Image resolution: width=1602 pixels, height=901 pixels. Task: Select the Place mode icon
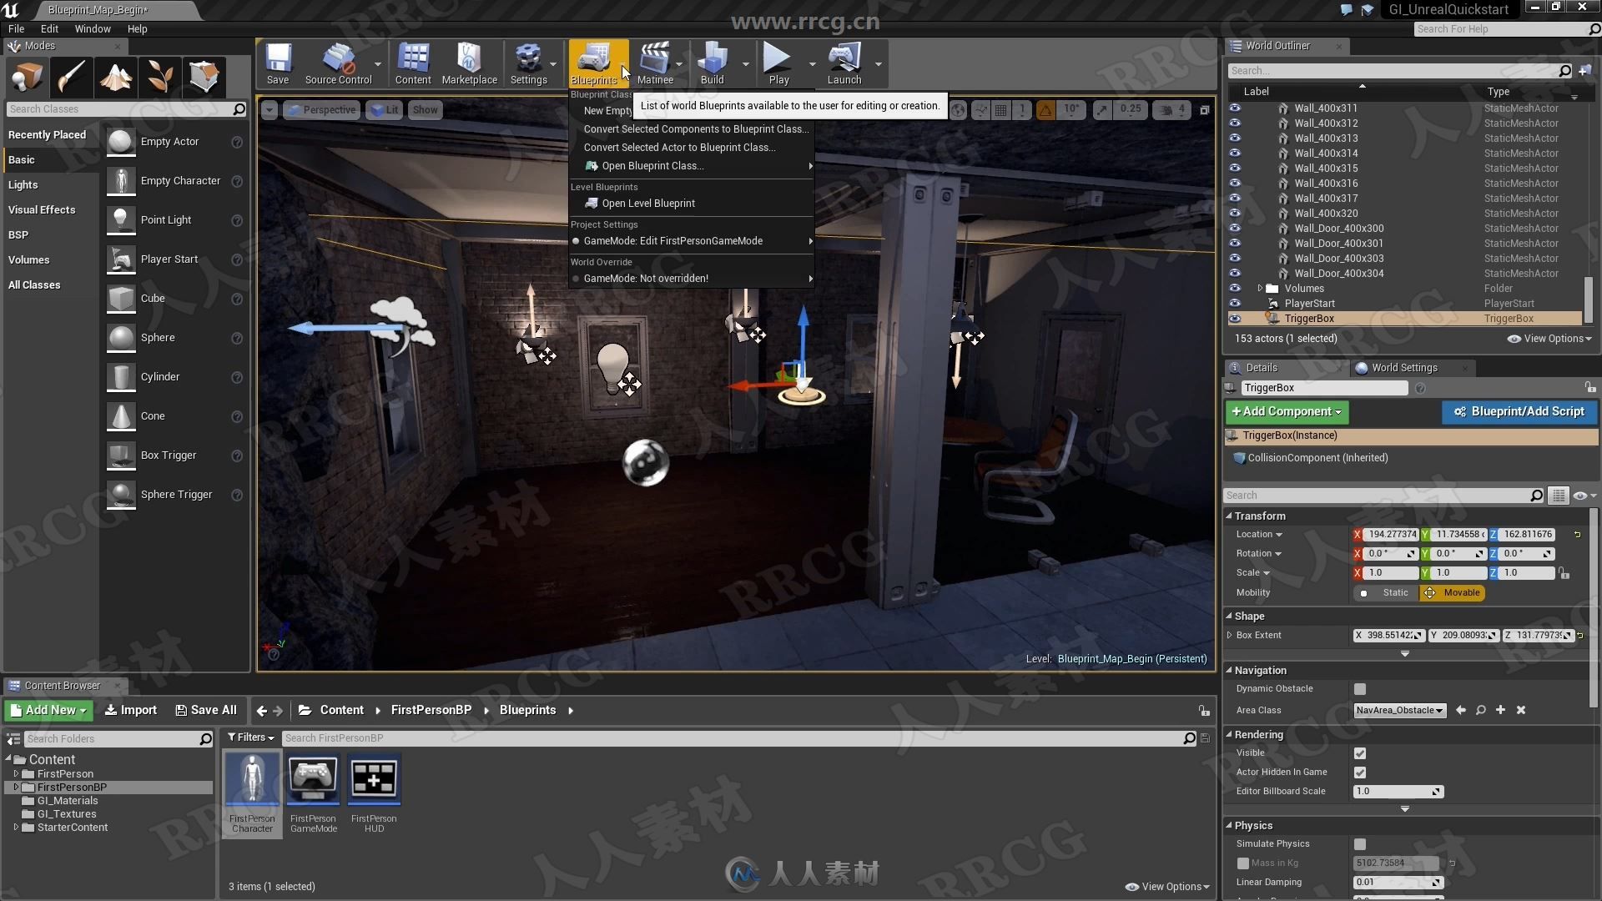click(27, 77)
